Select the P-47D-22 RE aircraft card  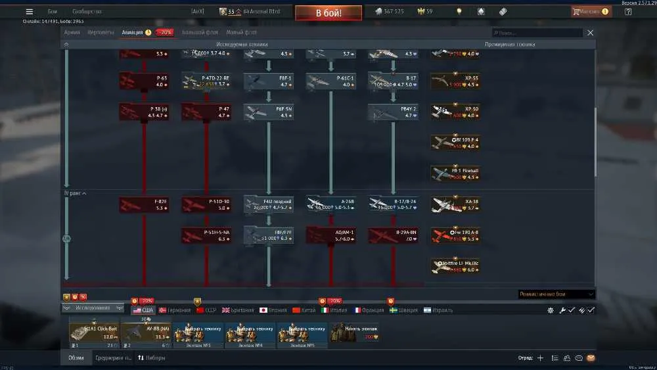click(206, 81)
